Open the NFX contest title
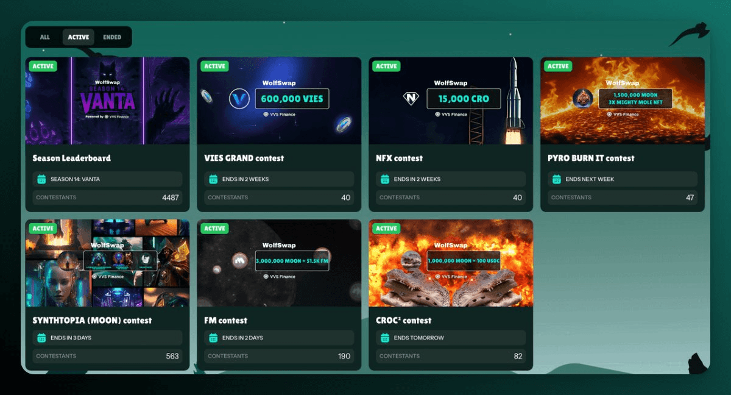 (400, 158)
